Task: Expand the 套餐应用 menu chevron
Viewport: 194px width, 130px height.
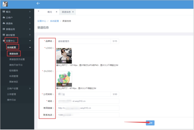Action: coord(30,29)
